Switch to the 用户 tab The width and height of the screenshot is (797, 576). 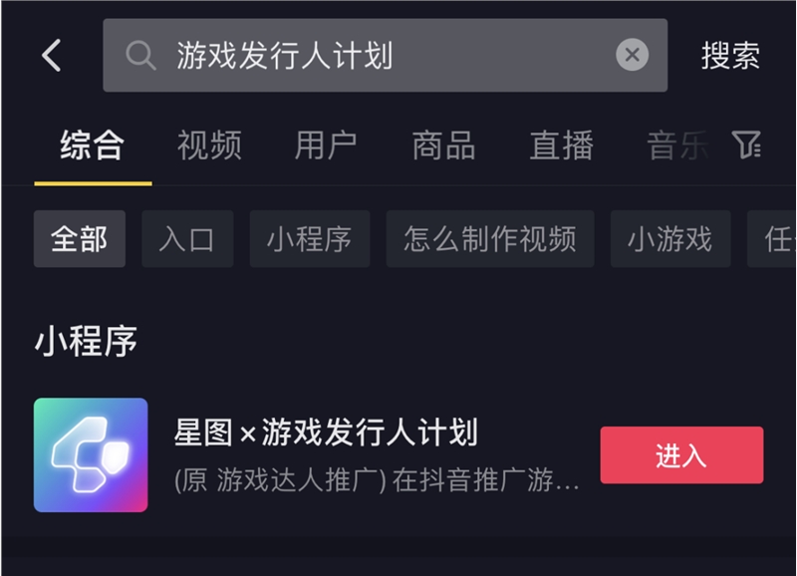(326, 145)
